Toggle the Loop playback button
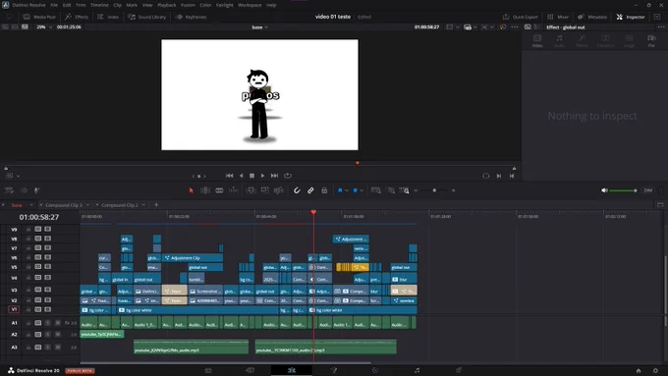Screen dimensions: 668x376 [288, 176]
